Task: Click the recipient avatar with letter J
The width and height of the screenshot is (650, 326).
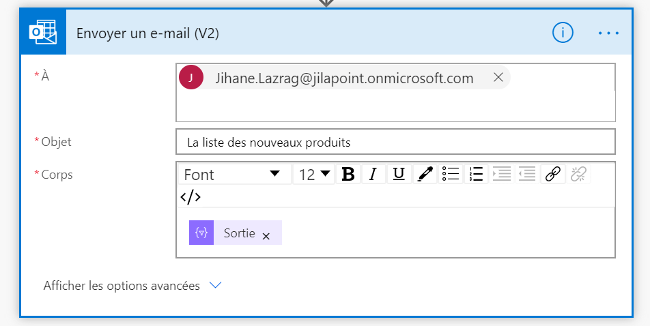Action: [191, 78]
